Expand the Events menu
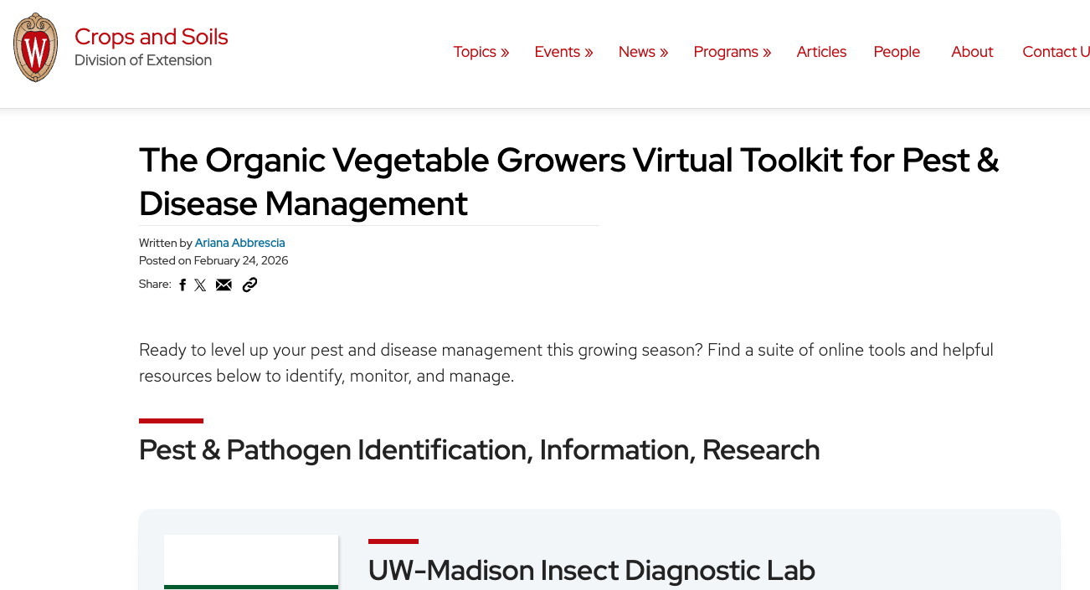 (x=564, y=52)
